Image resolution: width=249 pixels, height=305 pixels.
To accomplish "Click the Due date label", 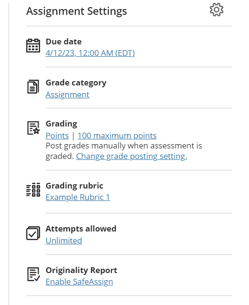I will click(63, 42).
